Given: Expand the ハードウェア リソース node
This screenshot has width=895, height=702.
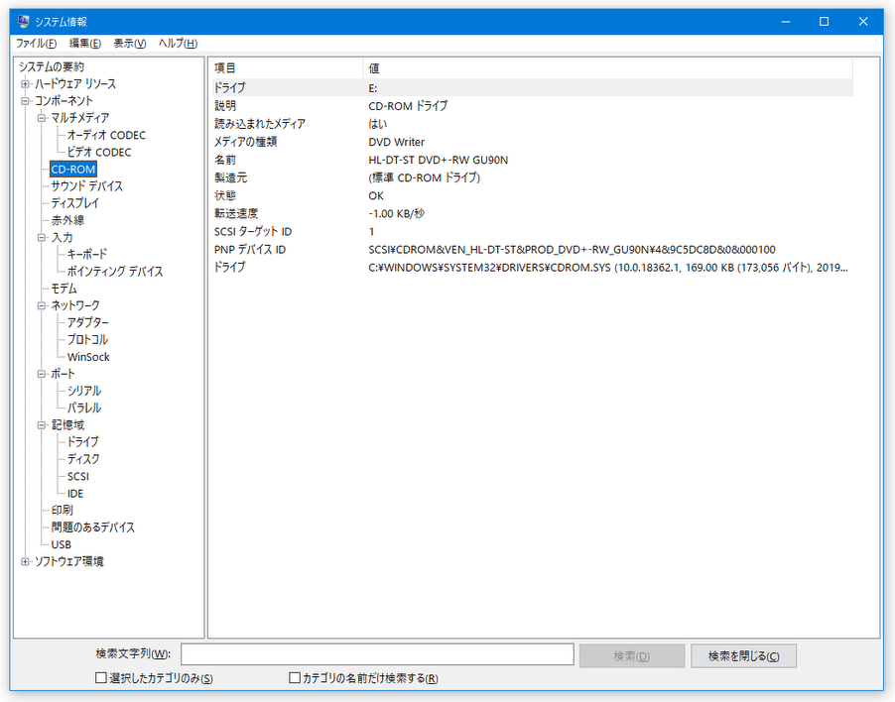Looking at the screenshot, I should point(25,84).
